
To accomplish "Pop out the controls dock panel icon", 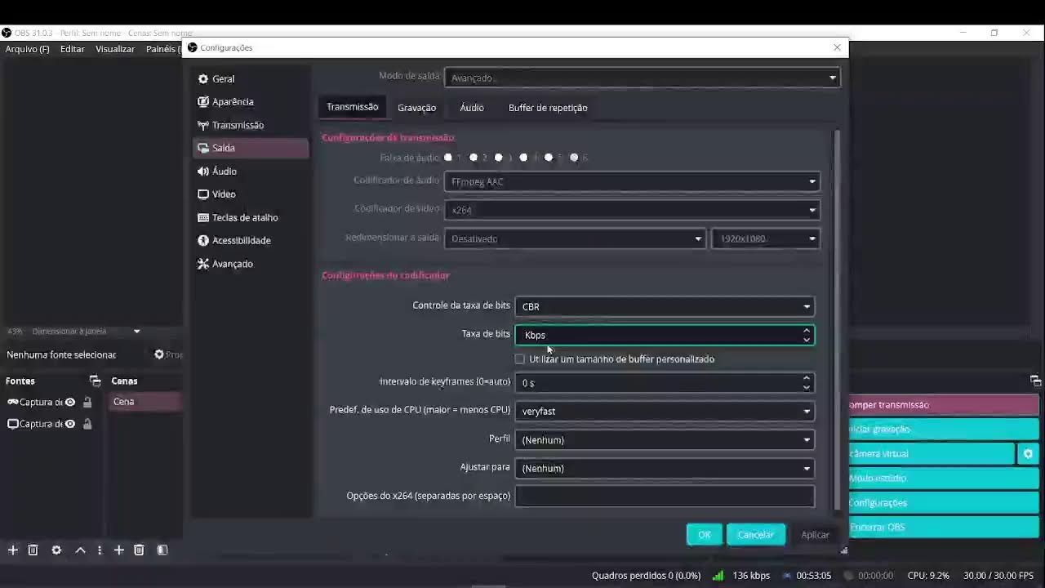I will (x=1035, y=381).
